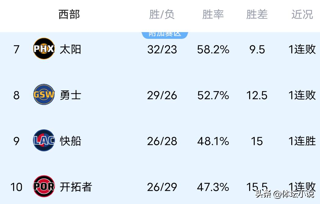Open the 太阳 team name link
This screenshot has width=320, height=204.
pos(70,49)
